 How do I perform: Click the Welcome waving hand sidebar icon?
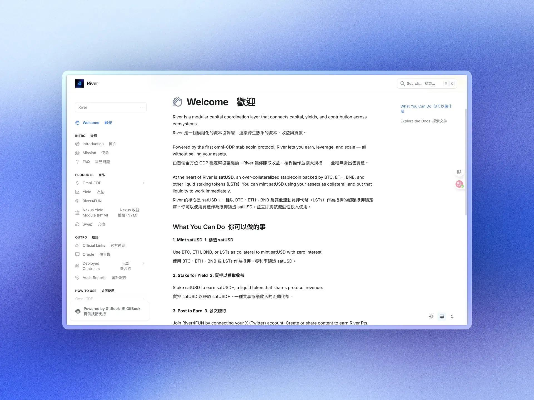pos(77,122)
